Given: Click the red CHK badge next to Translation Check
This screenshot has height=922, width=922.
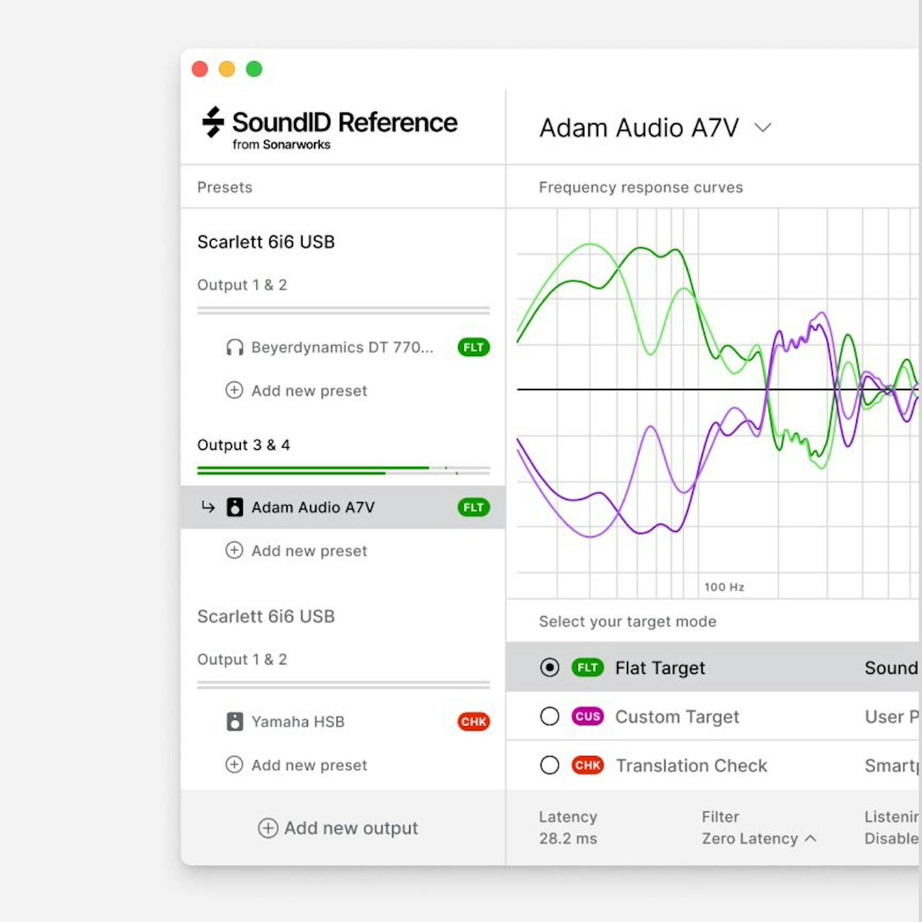Looking at the screenshot, I should [x=587, y=765].
